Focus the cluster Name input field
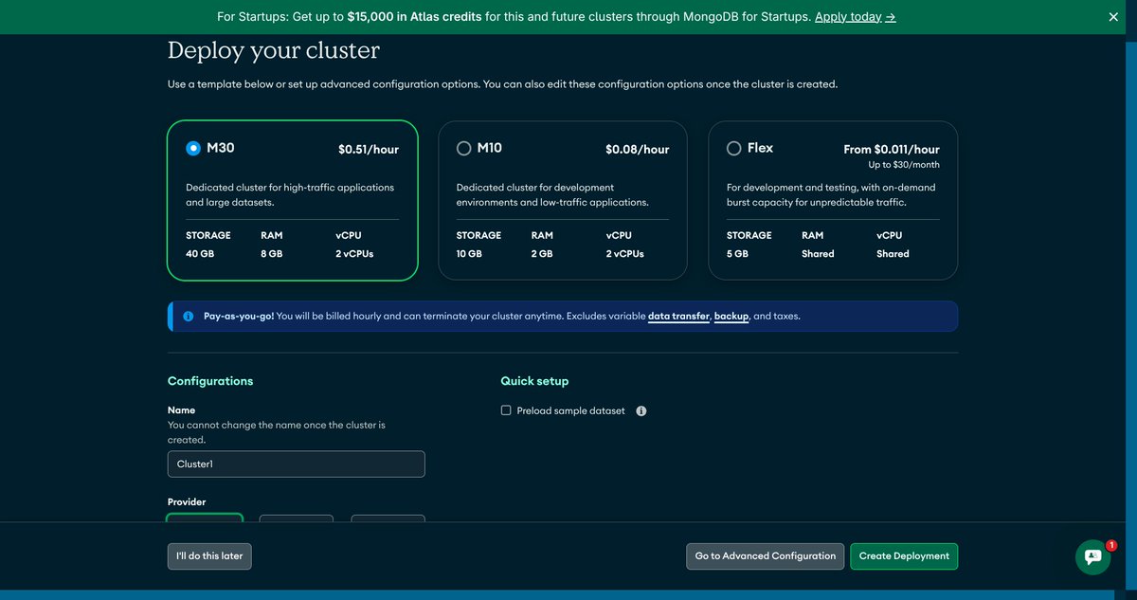This screenshot has height=600, width=1137. pyautogui.click(x=296, y=464)
